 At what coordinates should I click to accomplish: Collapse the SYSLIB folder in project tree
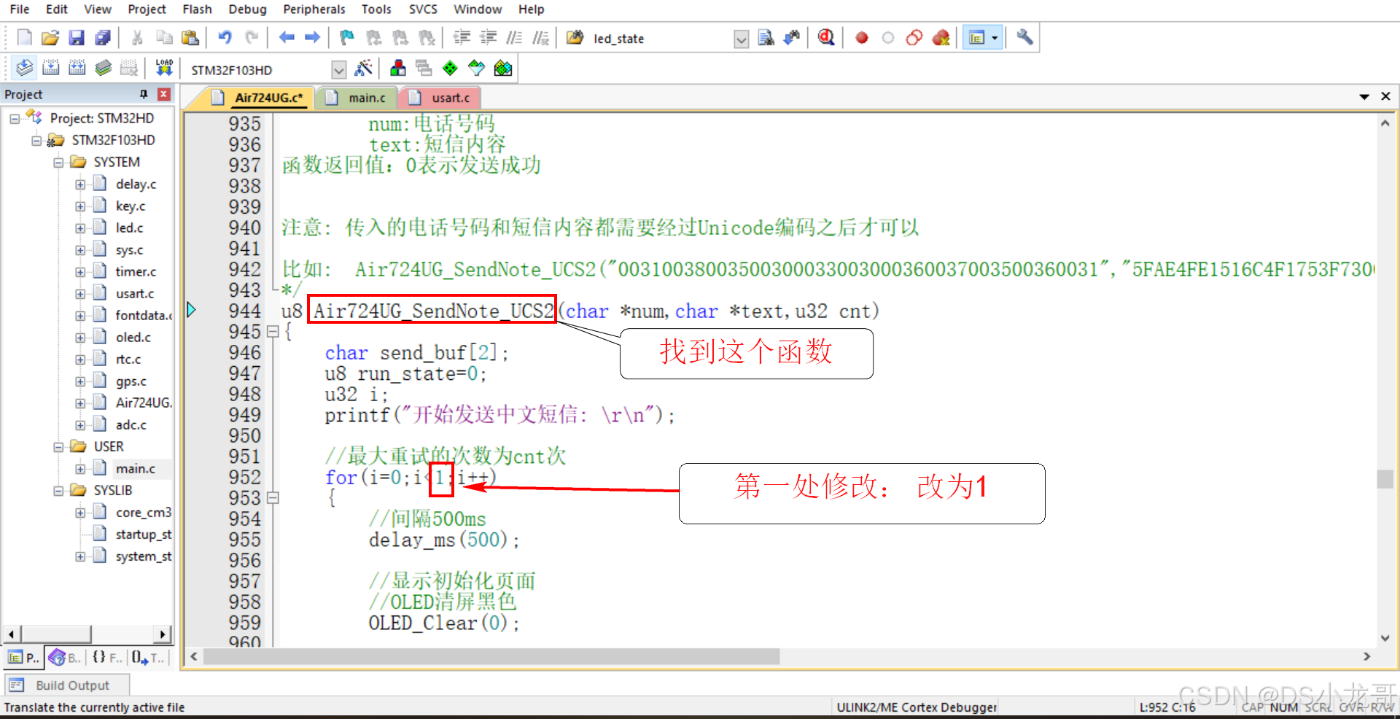(58, 491)
